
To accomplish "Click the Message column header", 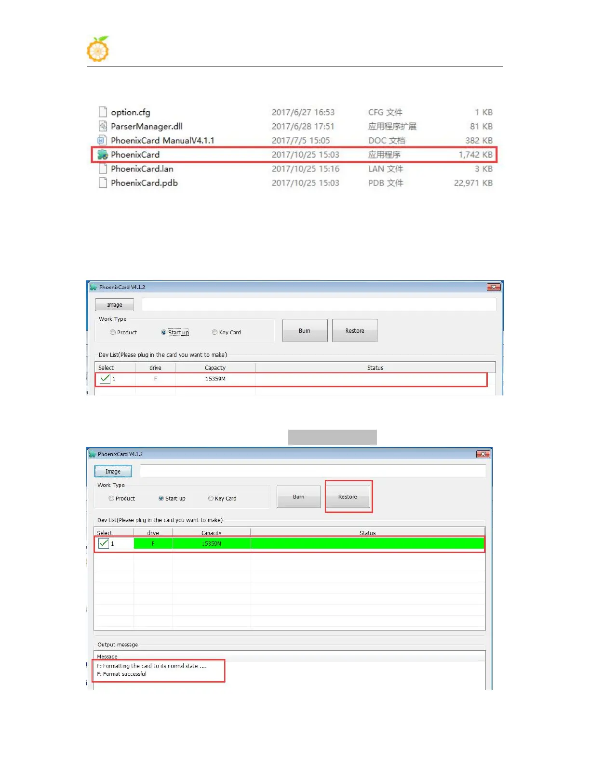I will [289, 656].
